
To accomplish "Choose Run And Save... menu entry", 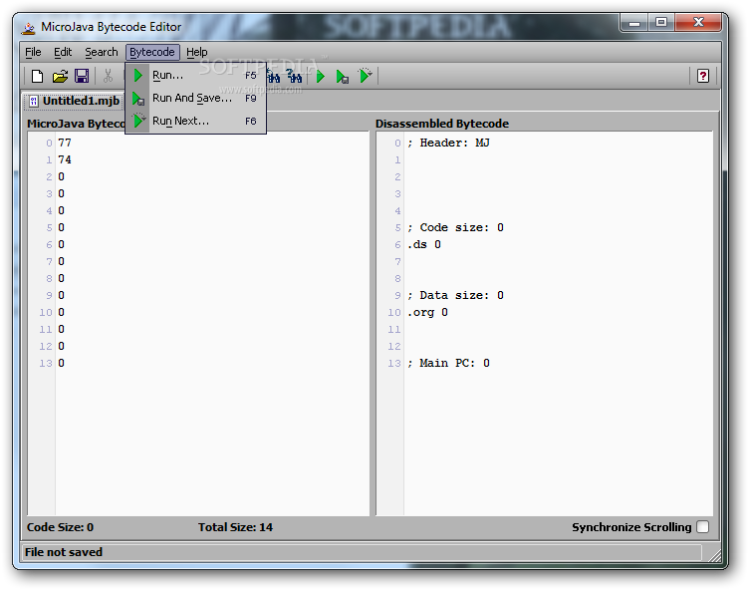I will (195, 98).
